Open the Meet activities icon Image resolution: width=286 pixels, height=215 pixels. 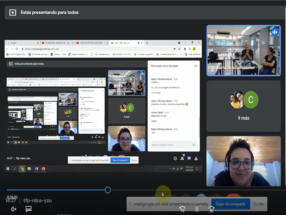(196, 158)
